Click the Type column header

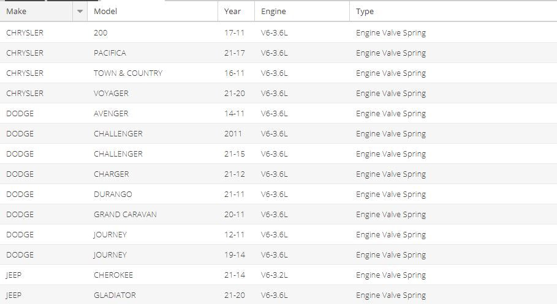tap(453, 12)
